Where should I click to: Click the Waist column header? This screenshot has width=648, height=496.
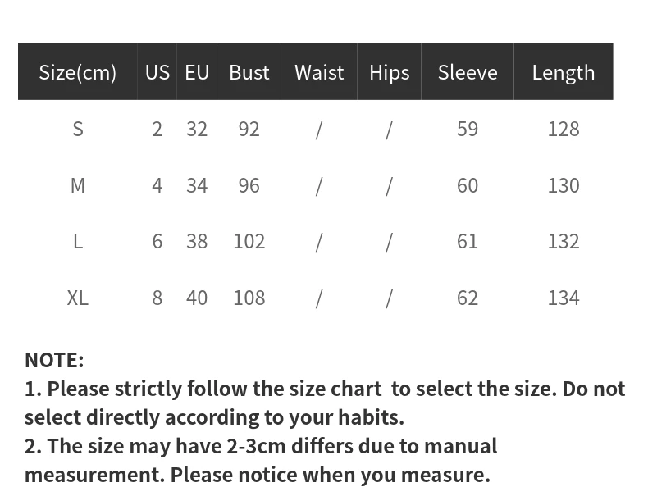[319, 72]
